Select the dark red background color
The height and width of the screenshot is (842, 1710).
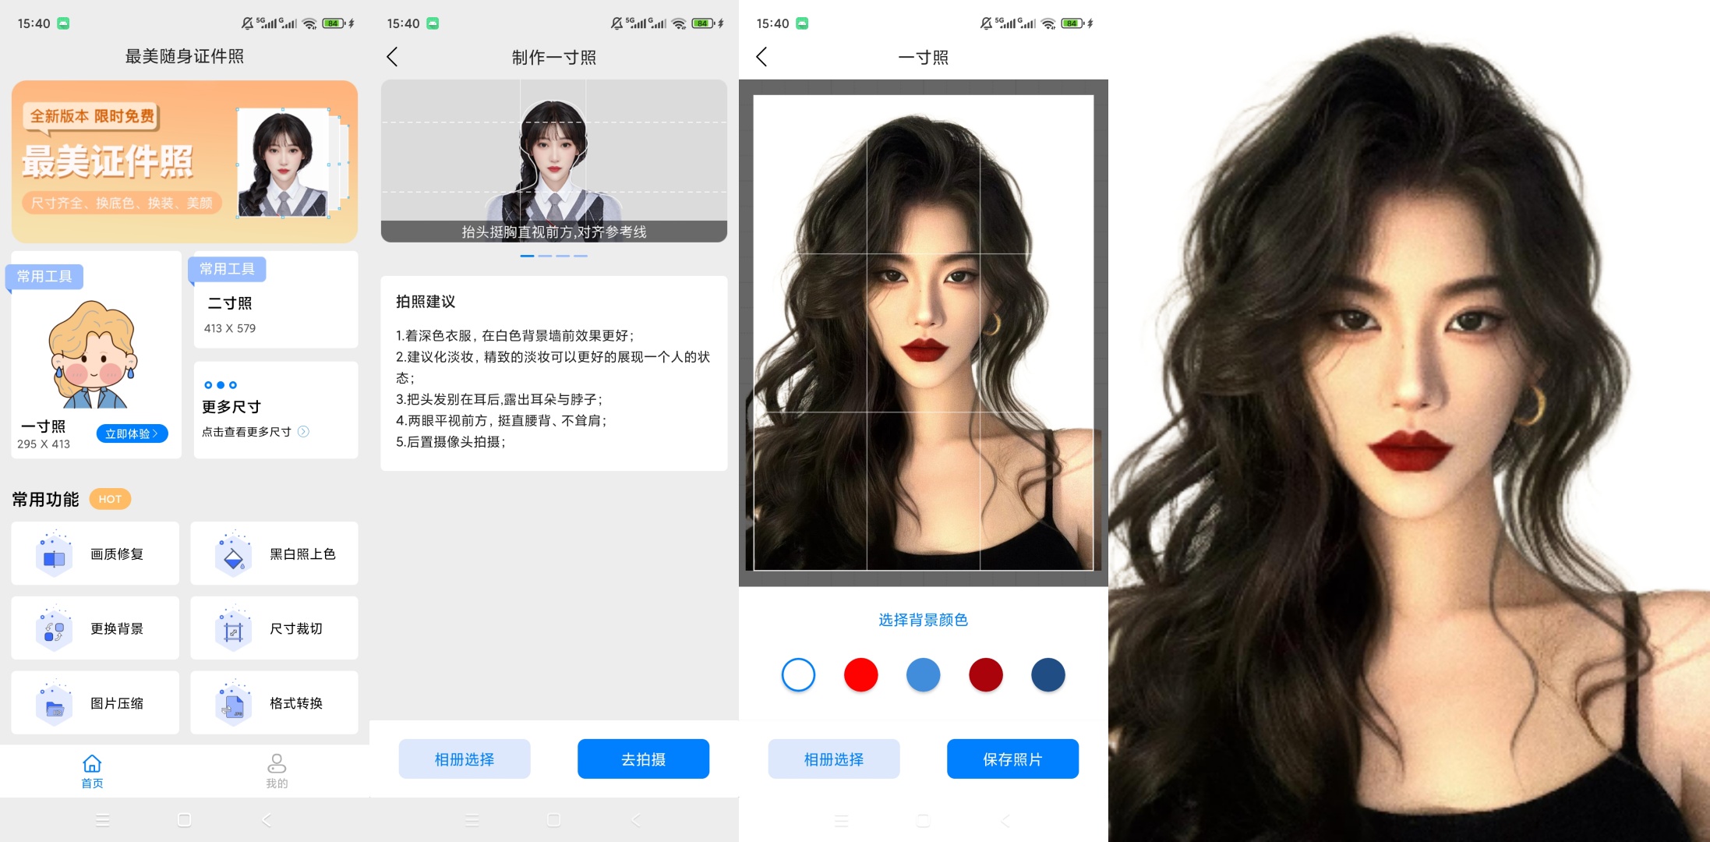[985, 674]
